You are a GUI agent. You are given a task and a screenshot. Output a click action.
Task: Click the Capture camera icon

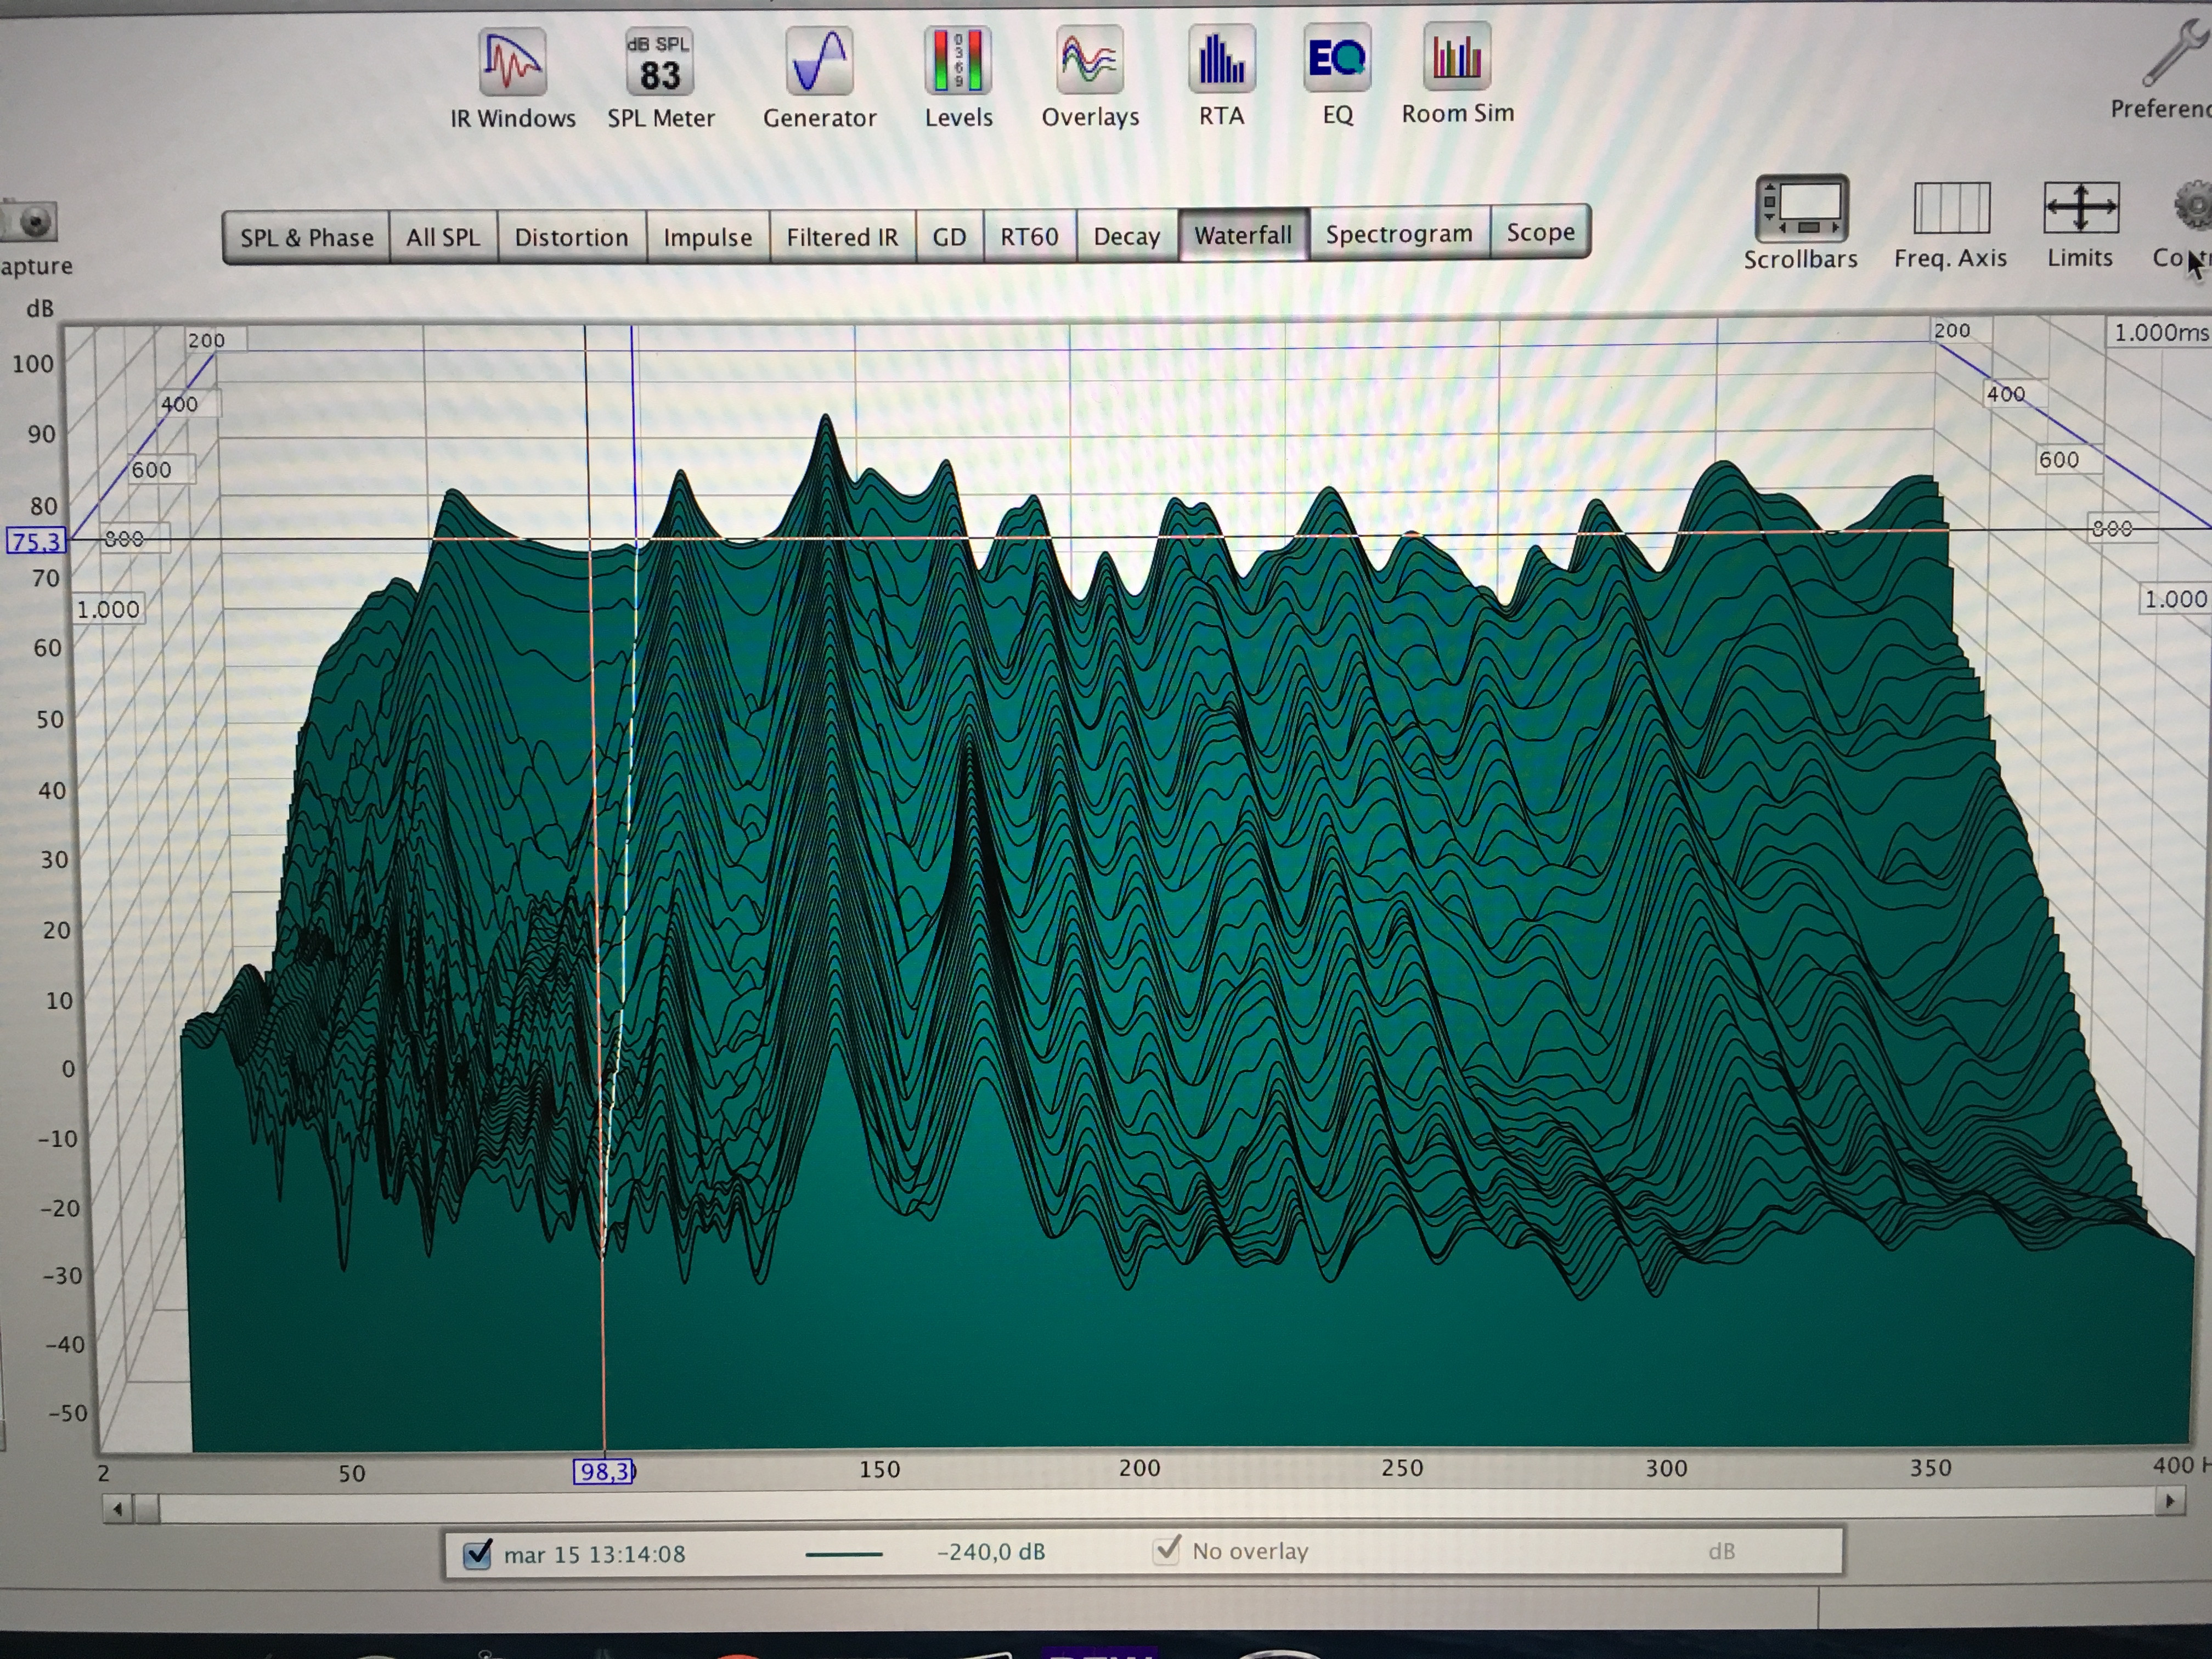pos(33,221)
